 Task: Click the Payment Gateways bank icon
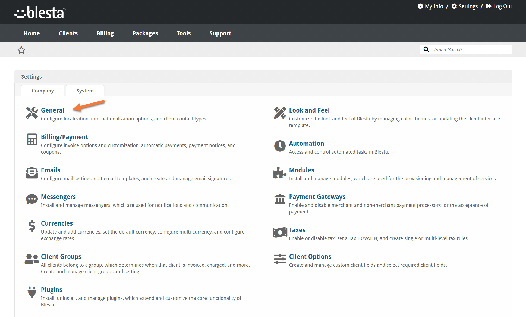pos(280,199)
